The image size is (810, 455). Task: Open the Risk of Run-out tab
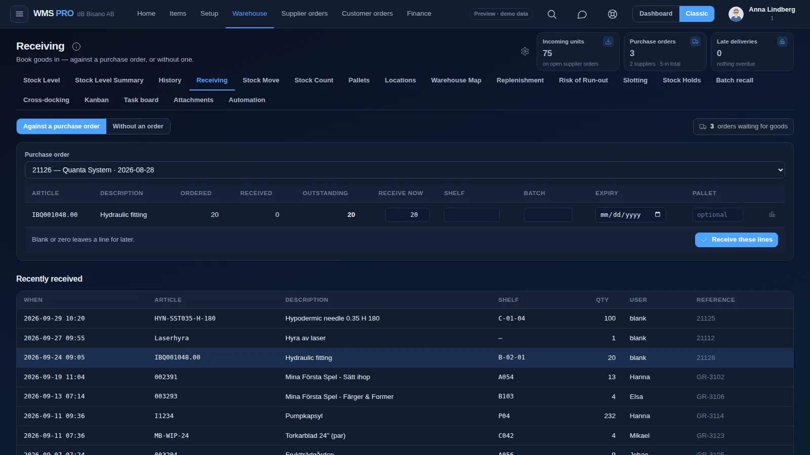pyautogui.click(x=583, y=80)
